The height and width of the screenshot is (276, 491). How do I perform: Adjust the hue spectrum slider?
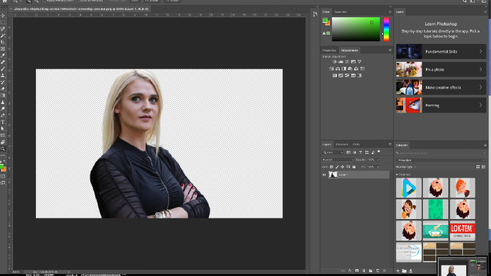tap(386, 29)
